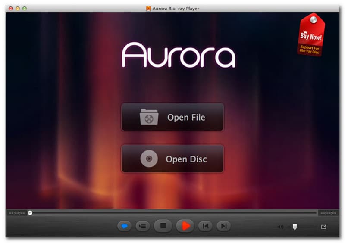Open the playlist panel icon
The height and width of the screenshot is (243, 345).
pyautogui.click(x=143, y=226)
